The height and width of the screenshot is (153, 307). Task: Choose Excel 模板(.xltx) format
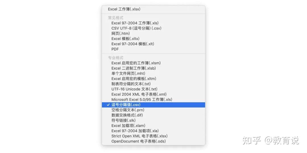point(153,39)
